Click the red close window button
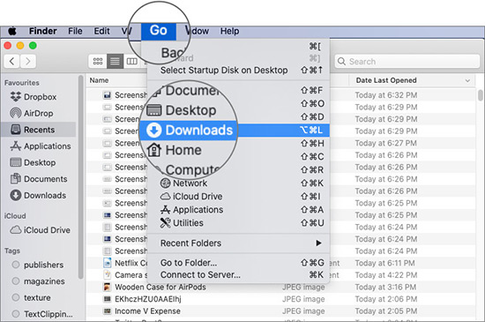This screenshot has height=322, width=485. pyautogui.click(x=8, y=46)
